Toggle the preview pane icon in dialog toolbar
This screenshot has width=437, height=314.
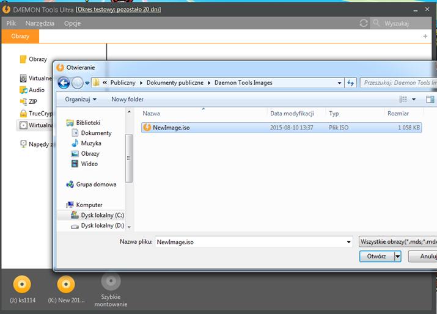[430, 99]
